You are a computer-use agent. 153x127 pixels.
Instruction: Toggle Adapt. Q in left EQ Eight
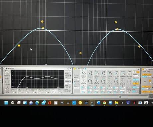point(68,83)
